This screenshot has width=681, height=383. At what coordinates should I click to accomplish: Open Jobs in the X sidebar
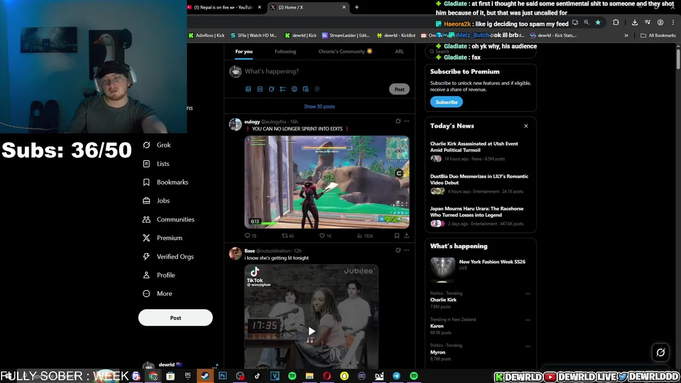point(156,201)
